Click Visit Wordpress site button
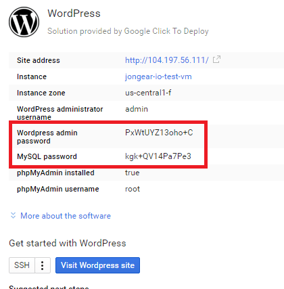This screenshot has height=289, width=284. pos(97,265)
